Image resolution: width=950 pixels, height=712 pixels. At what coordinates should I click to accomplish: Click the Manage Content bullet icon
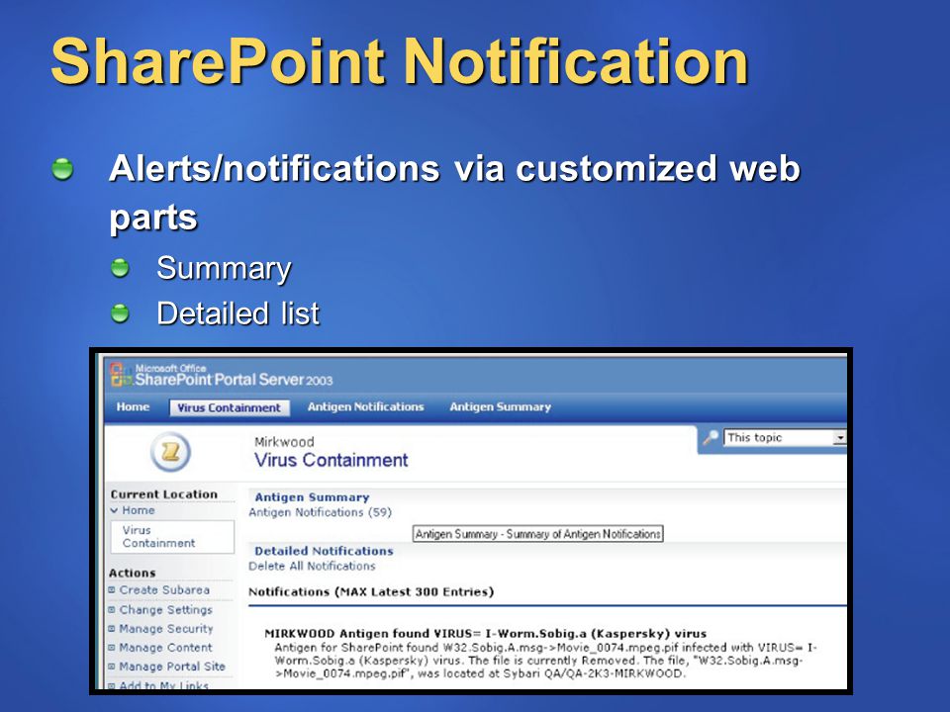112,647
